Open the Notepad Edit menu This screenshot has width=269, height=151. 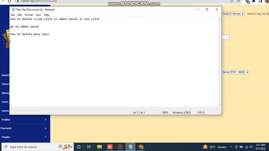tap(20, 15)
